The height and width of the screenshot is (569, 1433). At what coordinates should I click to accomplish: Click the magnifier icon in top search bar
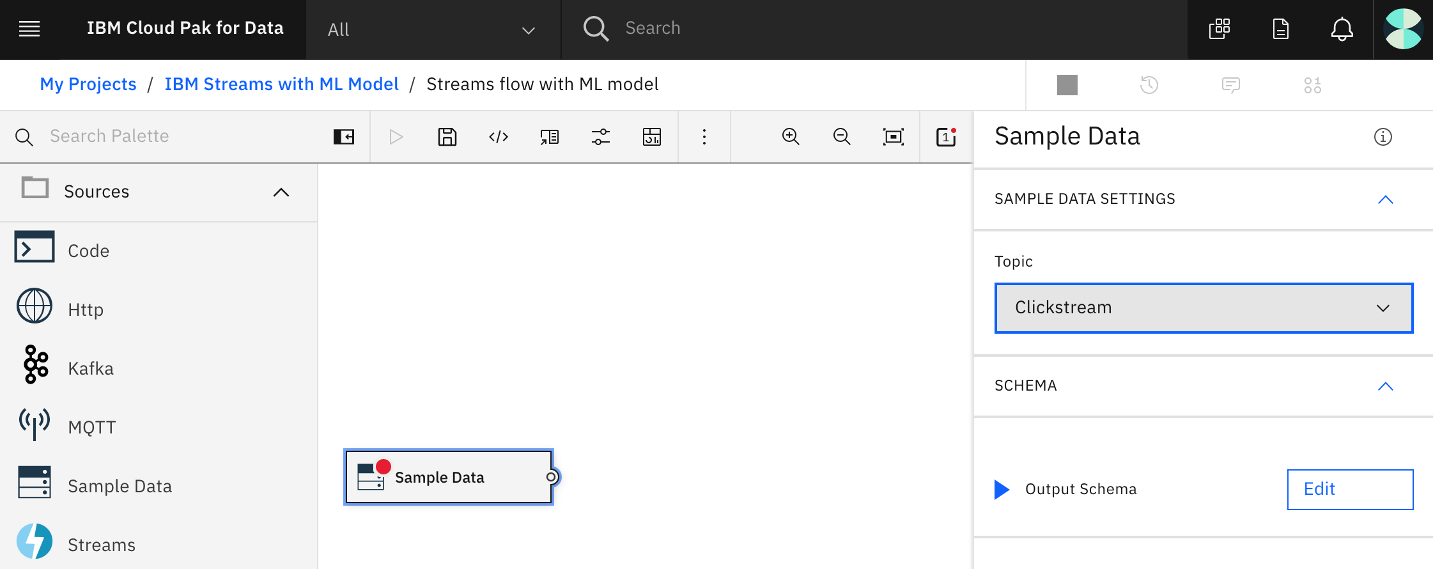(x=595, y=29)
